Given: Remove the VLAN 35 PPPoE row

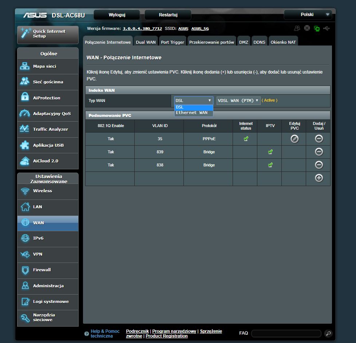Looking at the screenshot, I should (319, 139).
